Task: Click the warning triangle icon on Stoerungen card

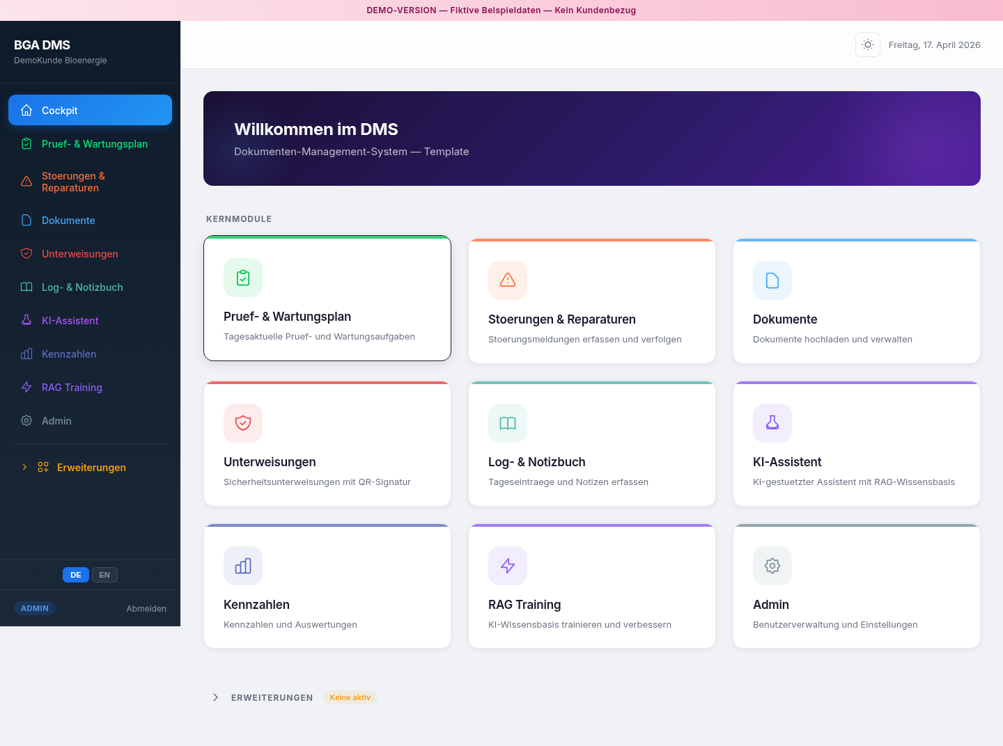Action: 508,280
